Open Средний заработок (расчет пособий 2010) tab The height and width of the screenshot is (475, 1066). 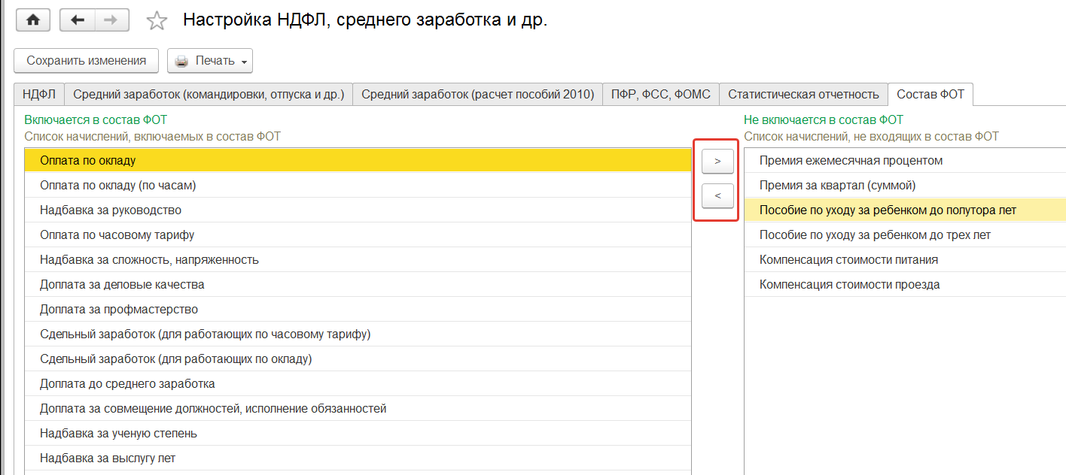477,94
